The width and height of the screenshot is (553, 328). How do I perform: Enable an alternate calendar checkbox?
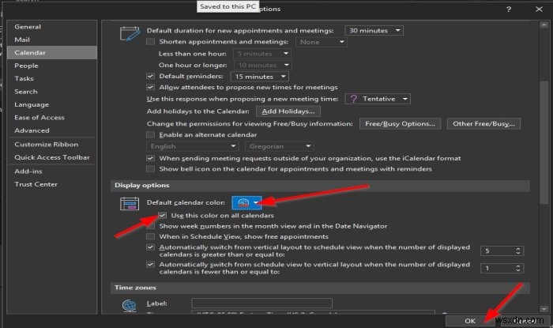click(x=151, y=134)
